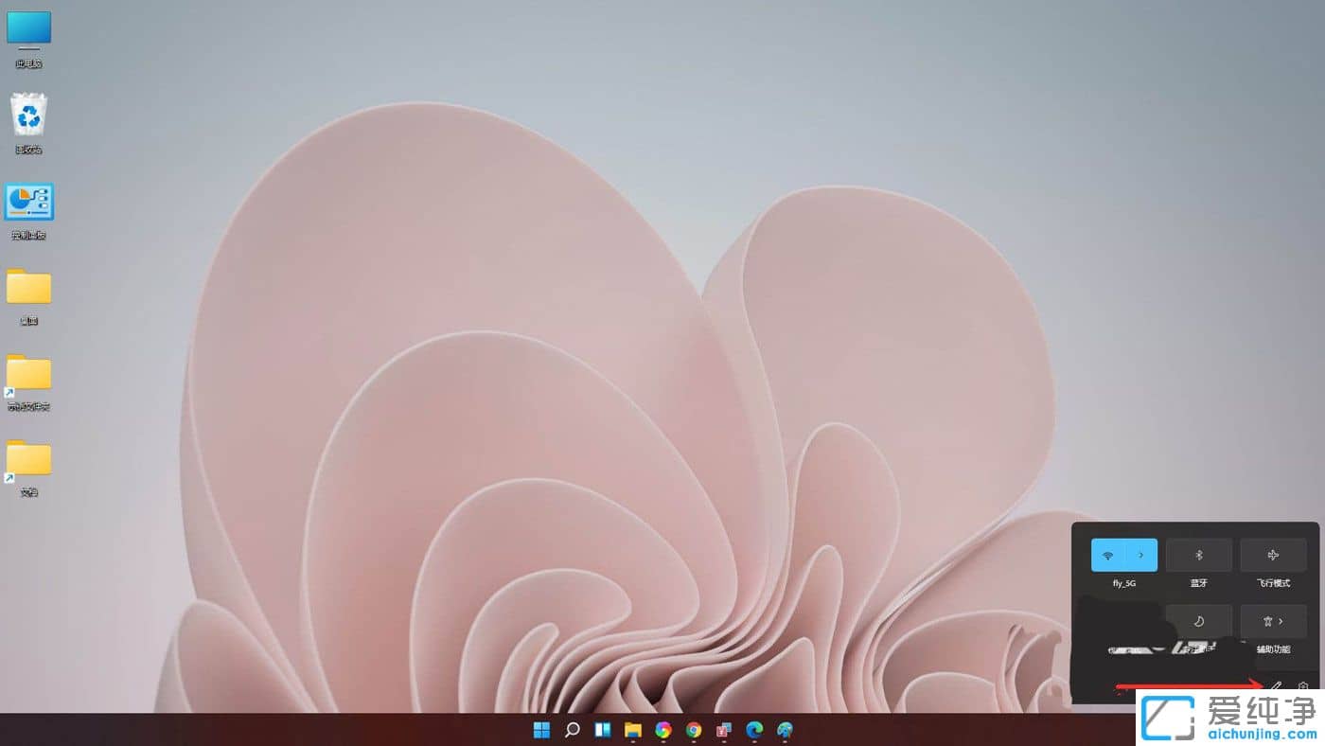Launch Google Chrome from the taskbar
The width and height of the screenshot is (1325, 746).
[x=693, y=730]
